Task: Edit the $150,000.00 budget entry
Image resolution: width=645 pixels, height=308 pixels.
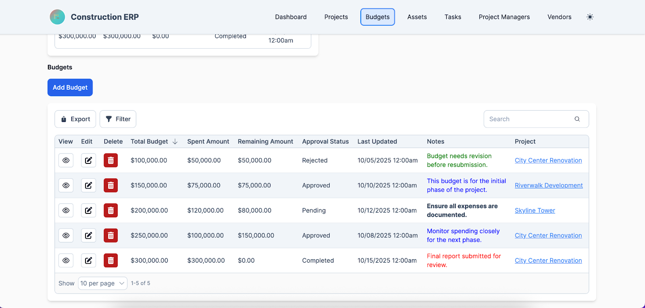Action: coord(88,186)
